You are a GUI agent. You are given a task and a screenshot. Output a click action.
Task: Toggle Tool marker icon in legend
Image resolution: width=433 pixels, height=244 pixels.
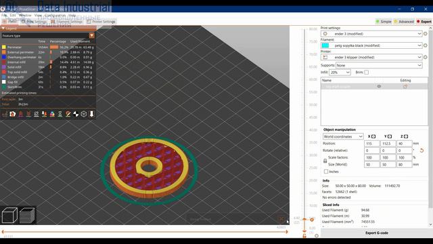91,114
